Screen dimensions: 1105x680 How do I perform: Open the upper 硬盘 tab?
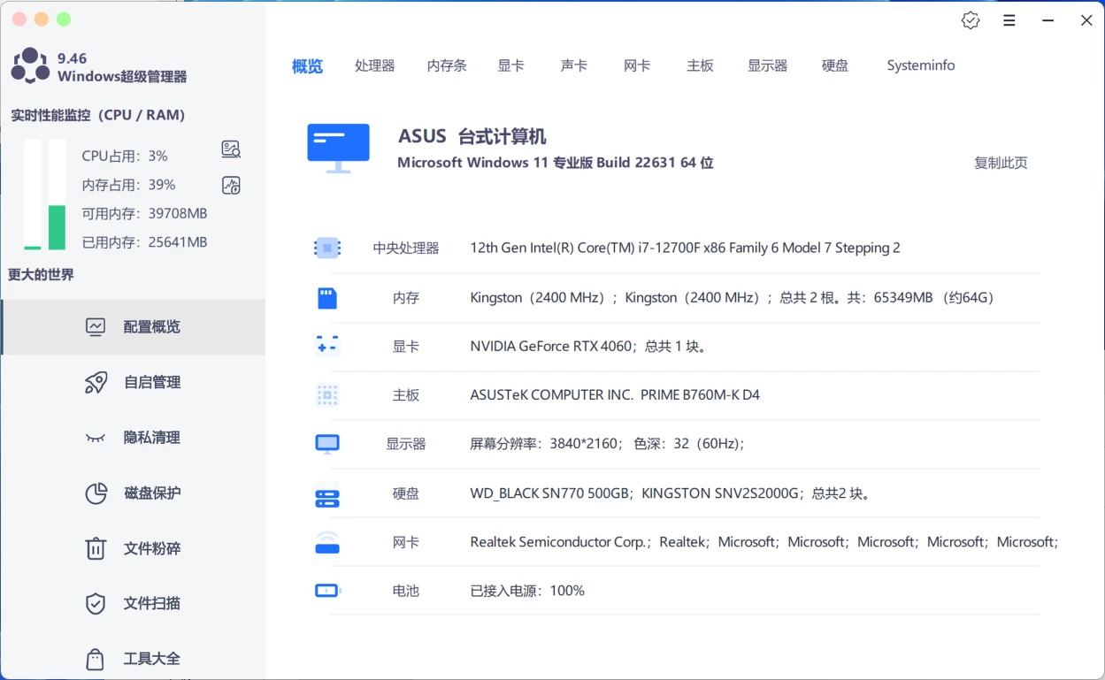click(x=835, y=65)
